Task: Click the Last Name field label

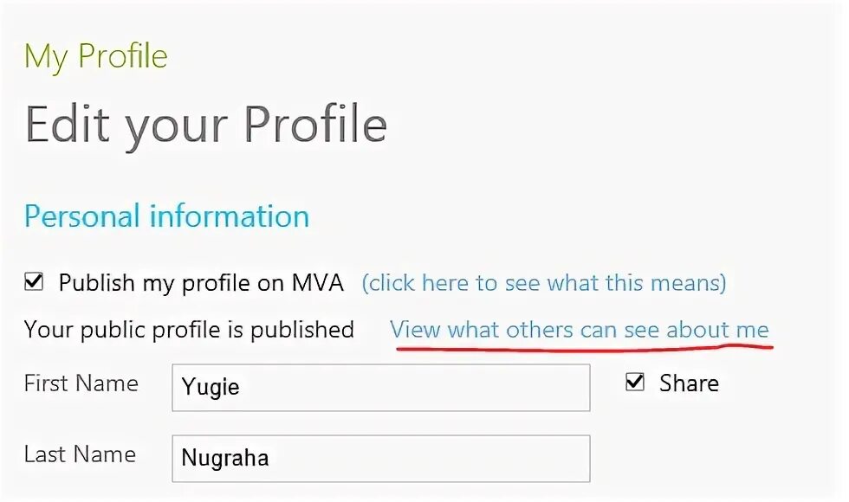Action: [x=80, y=454]
